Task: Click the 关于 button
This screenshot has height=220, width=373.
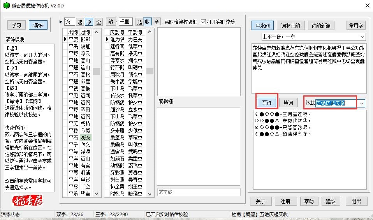Action: coord(261,201)
